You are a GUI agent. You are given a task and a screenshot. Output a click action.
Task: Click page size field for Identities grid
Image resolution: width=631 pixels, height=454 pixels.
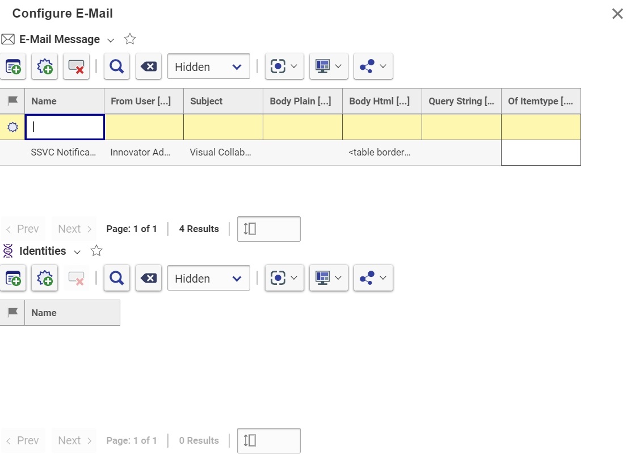[x=269, y=441]
